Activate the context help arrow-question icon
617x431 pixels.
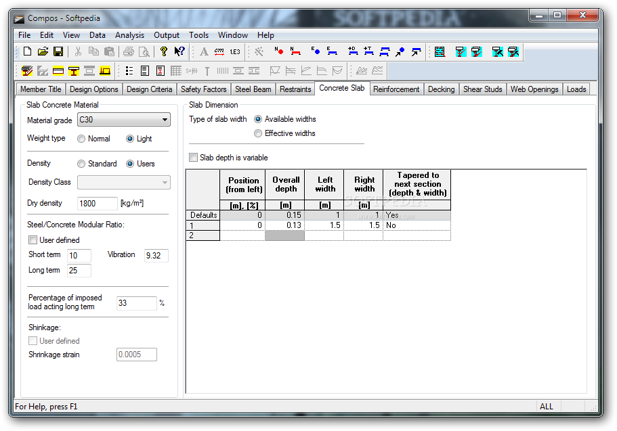(x=179, y=51)
